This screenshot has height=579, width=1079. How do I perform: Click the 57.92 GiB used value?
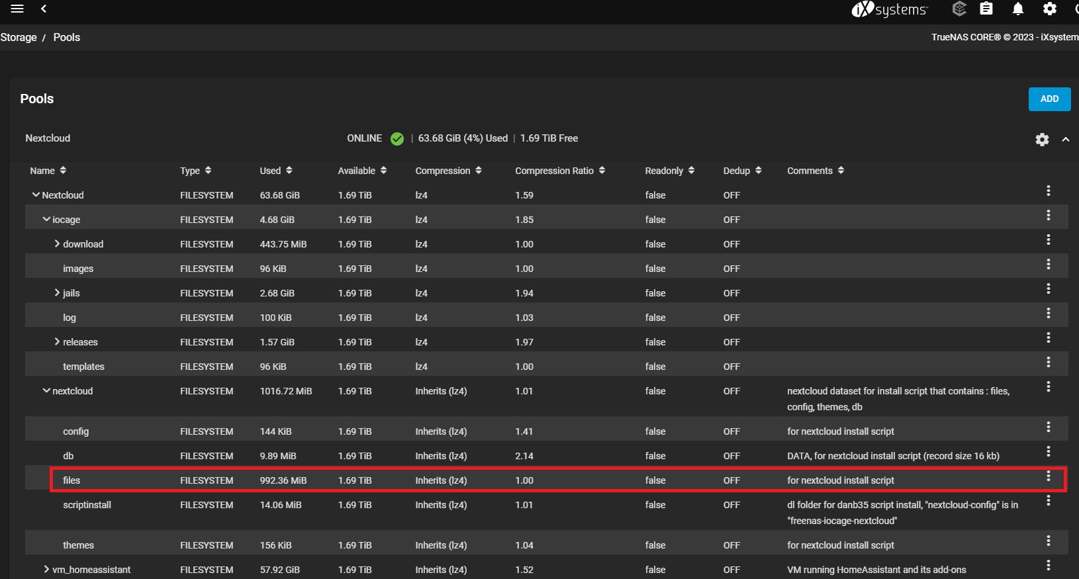pyautogui.click(x=279, y=570)
